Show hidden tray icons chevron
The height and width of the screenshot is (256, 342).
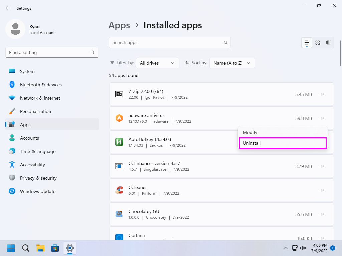point(285,248)
